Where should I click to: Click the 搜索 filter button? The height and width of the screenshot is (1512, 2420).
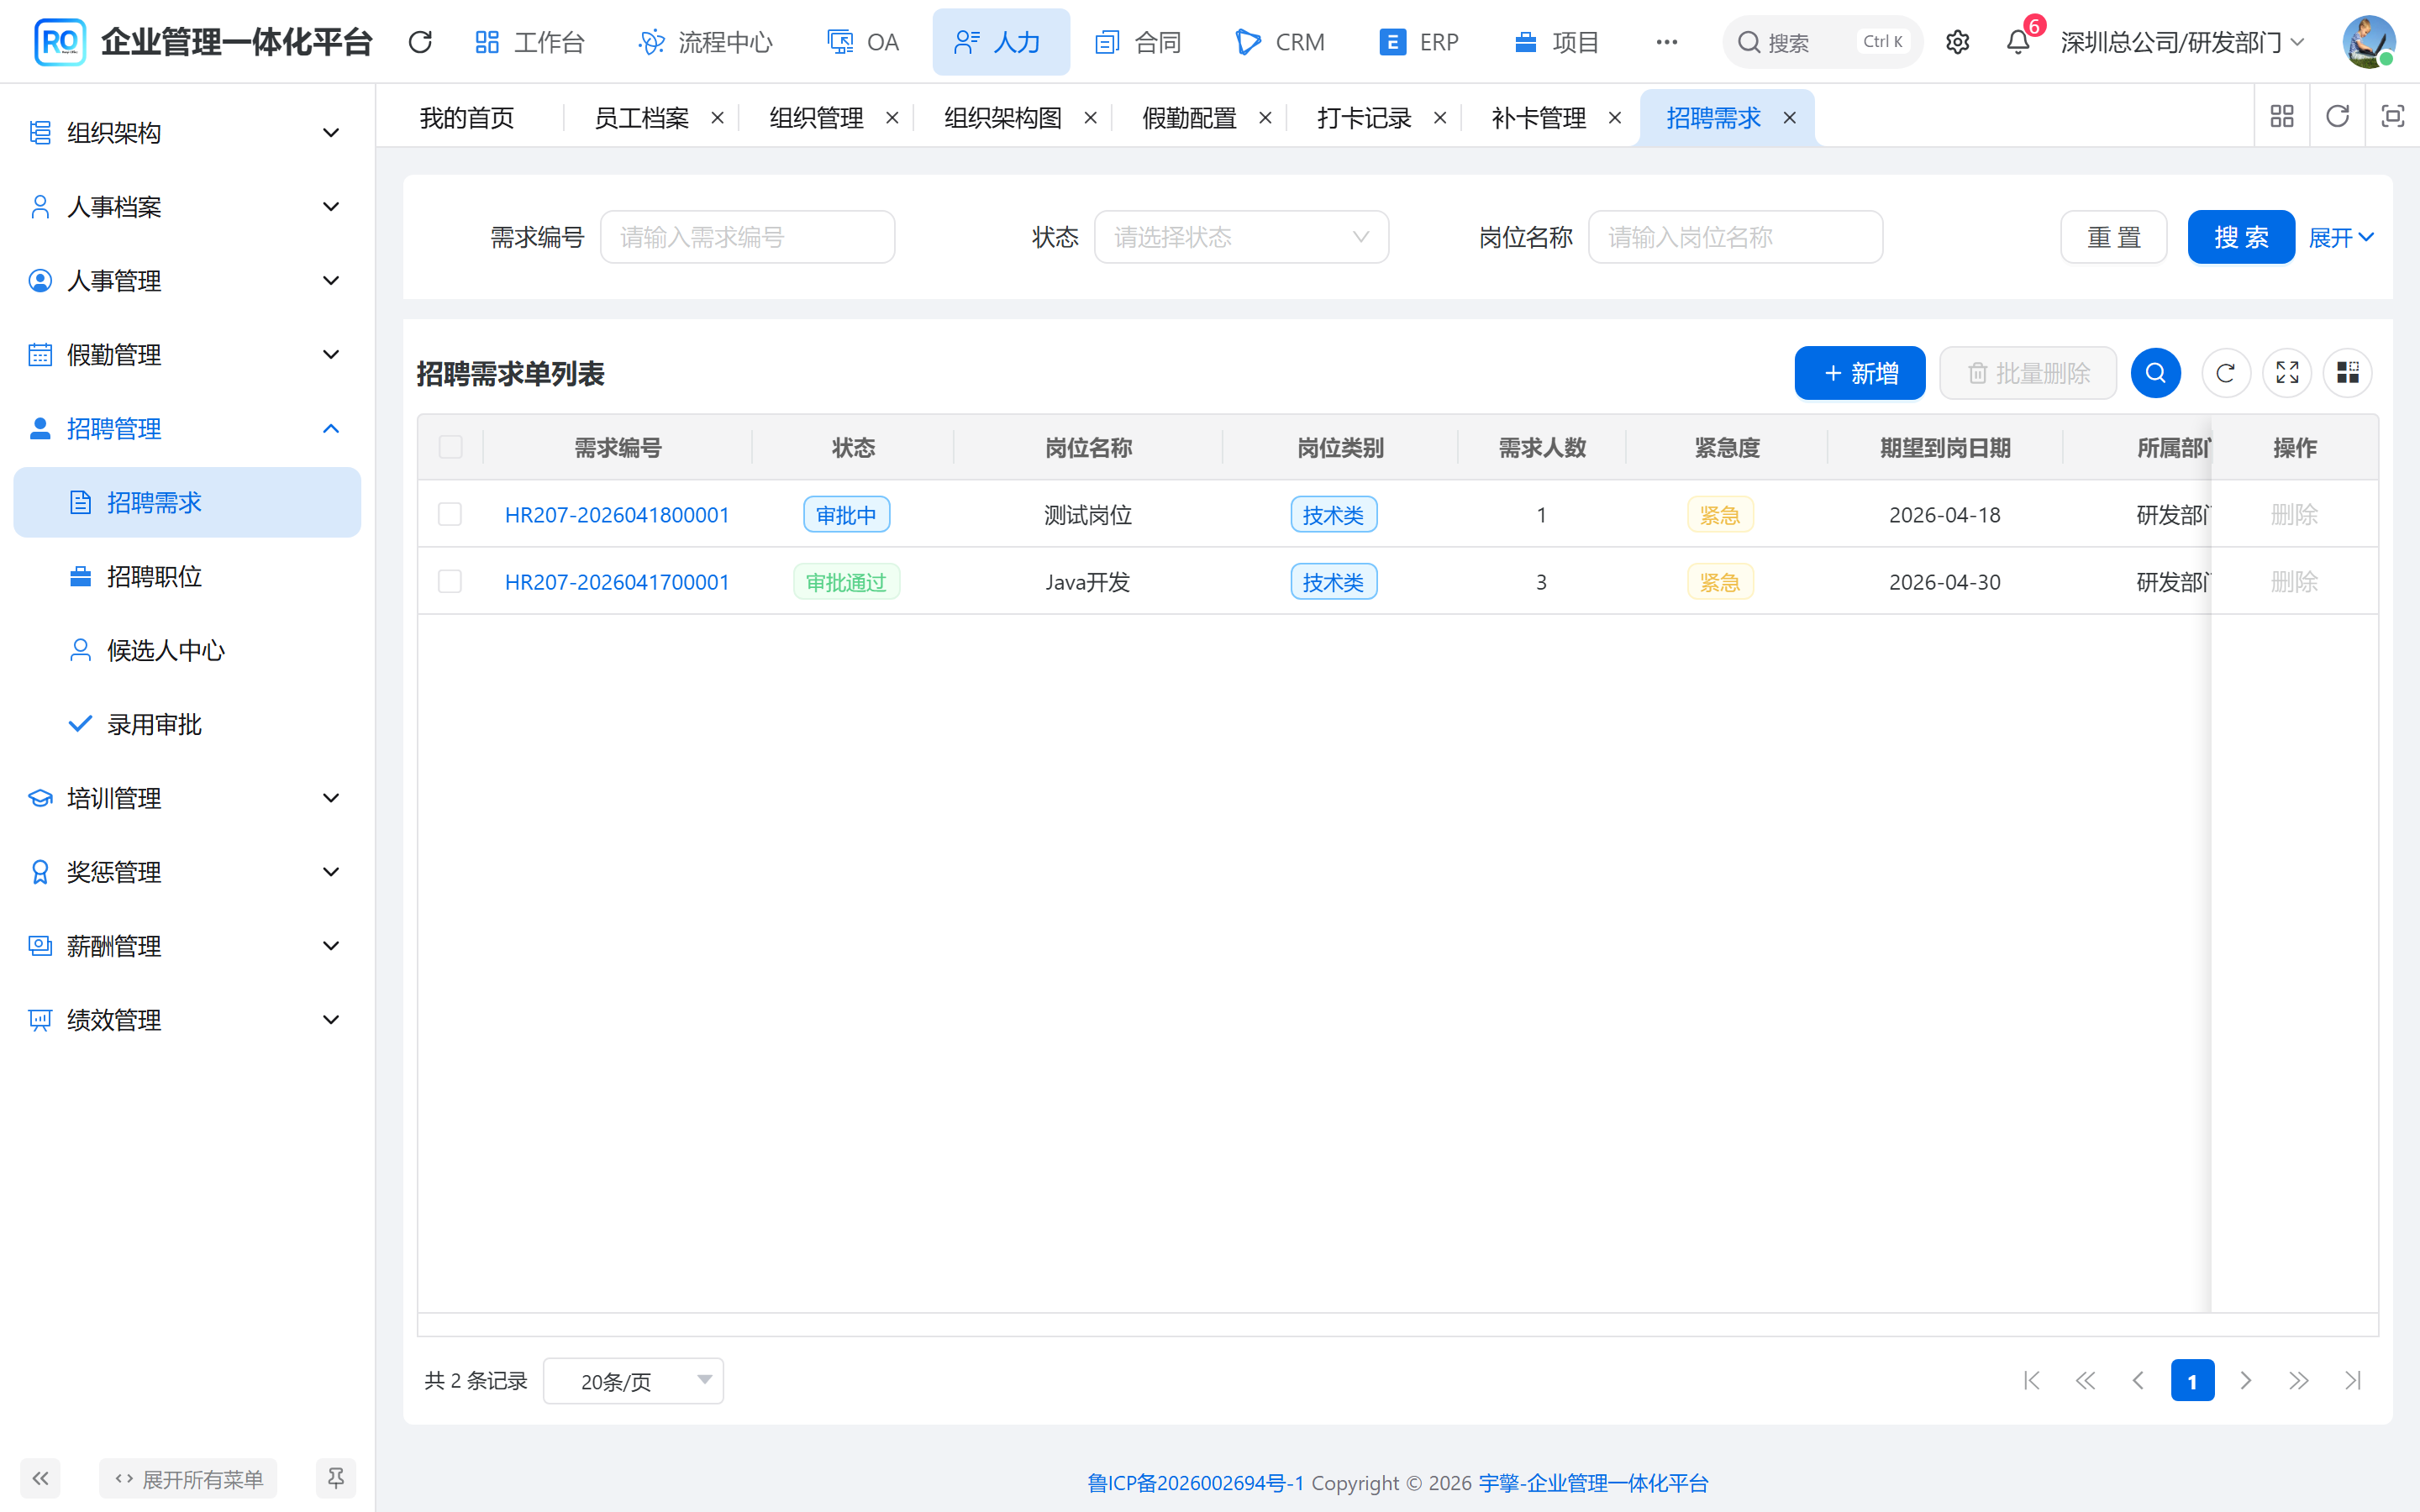(x=2240, y=237)
